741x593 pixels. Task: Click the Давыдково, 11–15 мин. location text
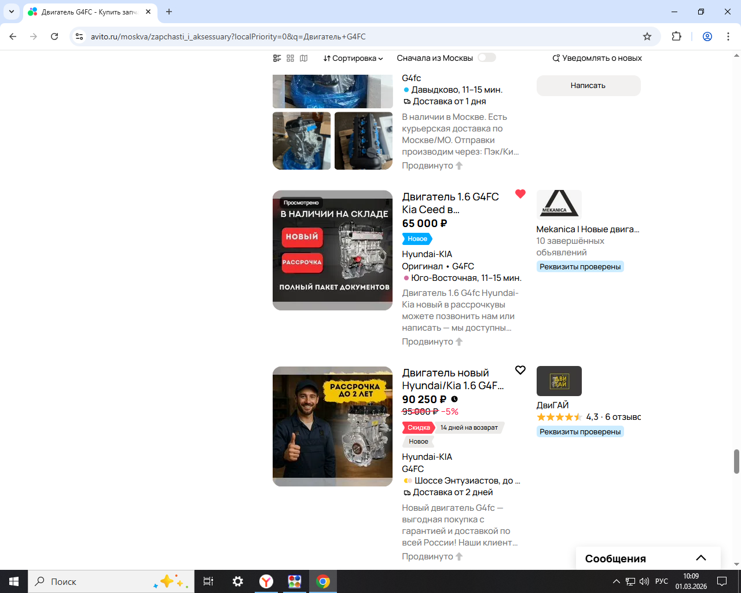457,90
